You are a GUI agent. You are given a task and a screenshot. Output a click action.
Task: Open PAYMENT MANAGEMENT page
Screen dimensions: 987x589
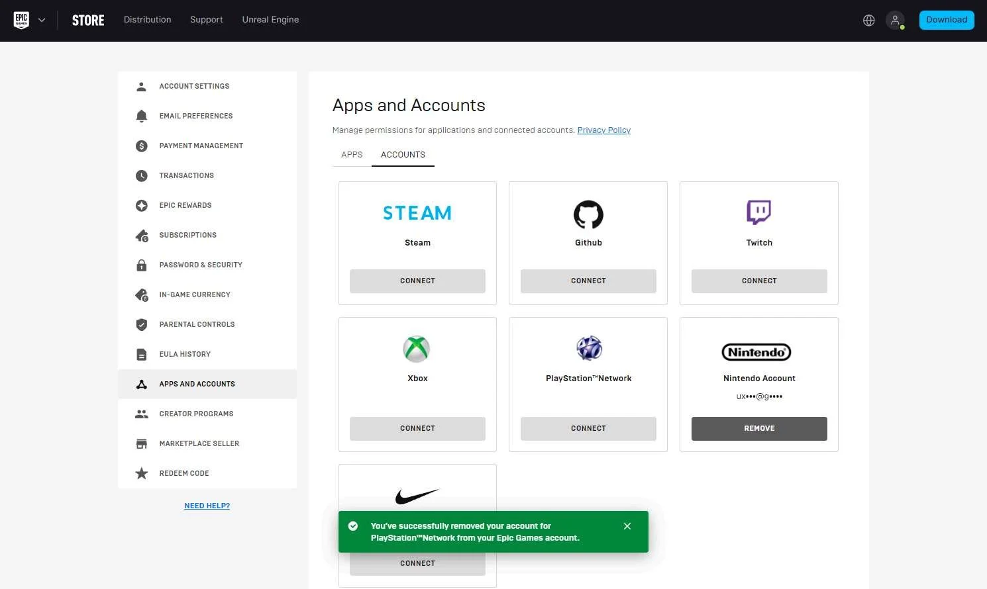tap(207, 146)
